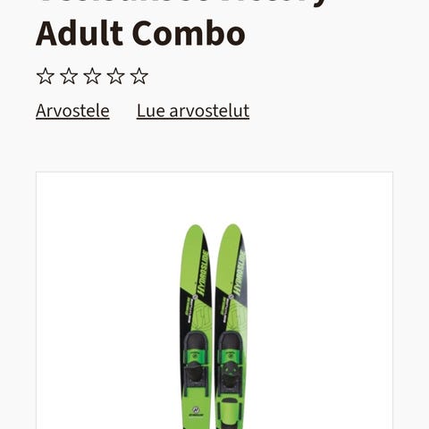The height and width of the screenshot is (429, 429).
Task: Rate the product with the first star
Action: tap(45, 76)
